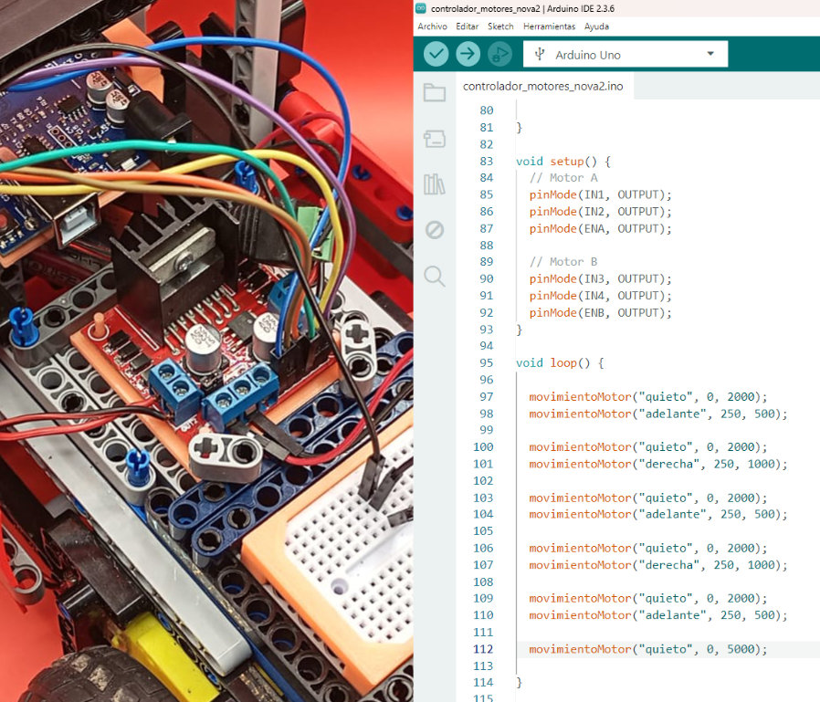Open the Sketch menu

(x=500, y=26)
